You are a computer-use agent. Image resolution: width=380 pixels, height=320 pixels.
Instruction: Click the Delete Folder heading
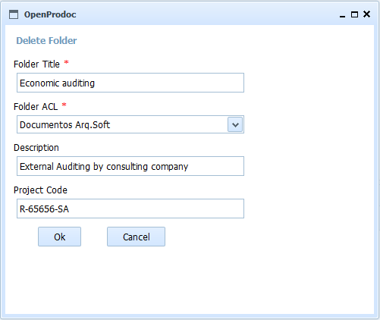pyautogui.click(x=46, y=41)
